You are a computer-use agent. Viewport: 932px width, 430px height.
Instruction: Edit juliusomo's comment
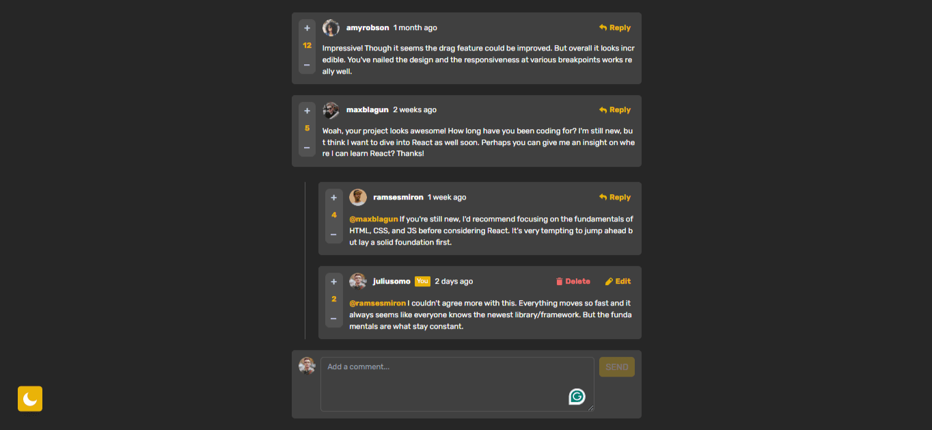pyautogui.click(x=618, y=282)
